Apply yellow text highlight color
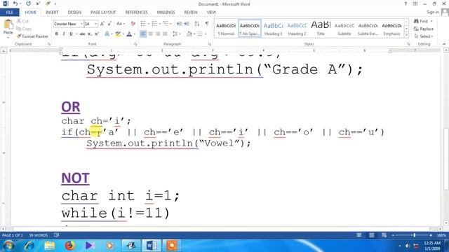This screenshot has width=449, height=252. click(118, 34)
